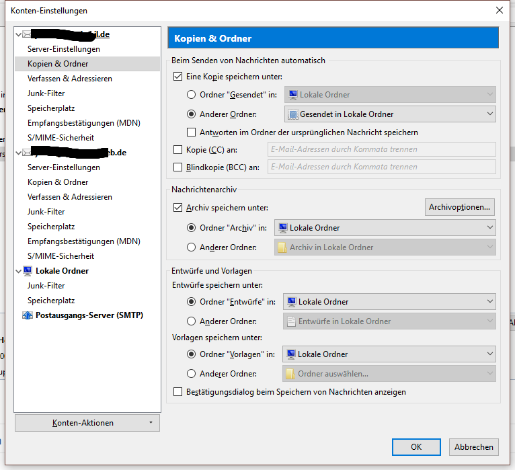Click the Postausgangs-Server (SMTP) icon

click(28, 315)
